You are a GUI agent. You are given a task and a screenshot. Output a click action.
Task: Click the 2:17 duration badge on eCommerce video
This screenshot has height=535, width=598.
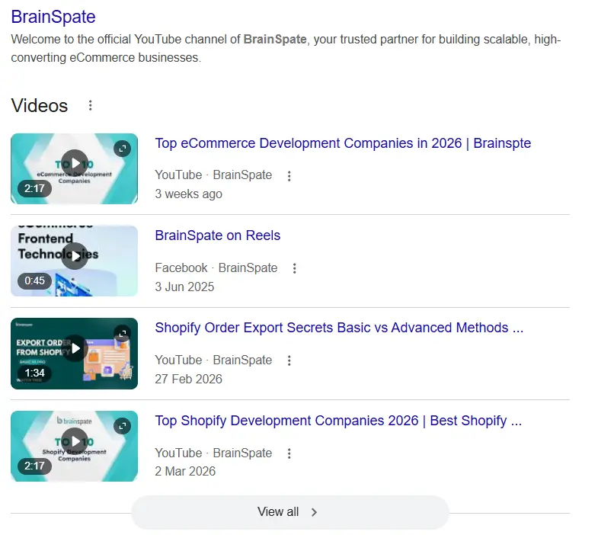(34, 188)
